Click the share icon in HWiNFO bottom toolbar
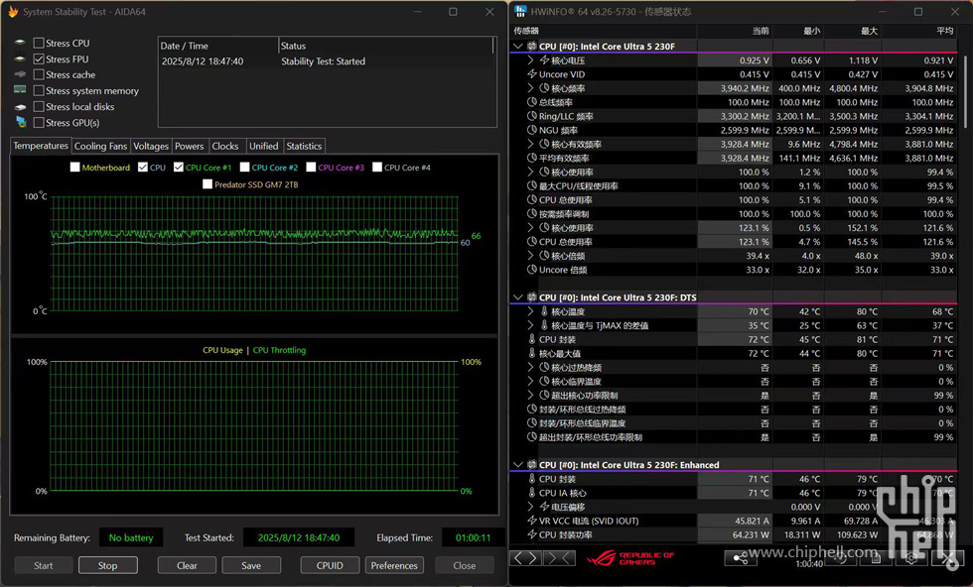The image size is (973, 587). pos(741,558)
